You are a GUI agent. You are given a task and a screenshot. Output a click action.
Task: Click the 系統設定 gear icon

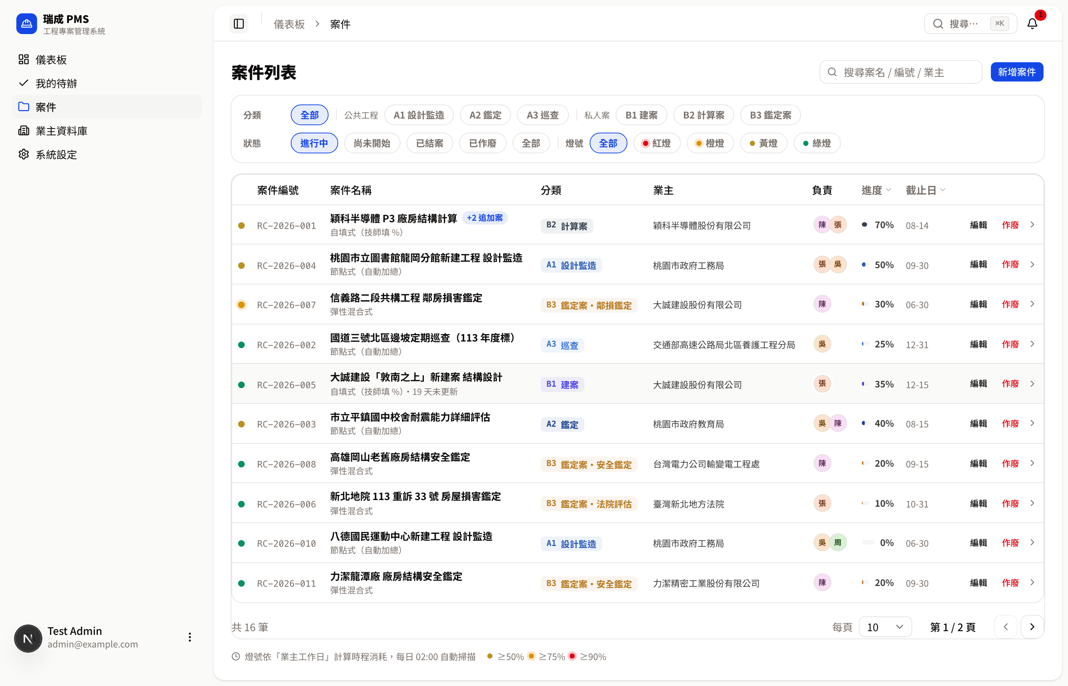[x=24, y=154]
